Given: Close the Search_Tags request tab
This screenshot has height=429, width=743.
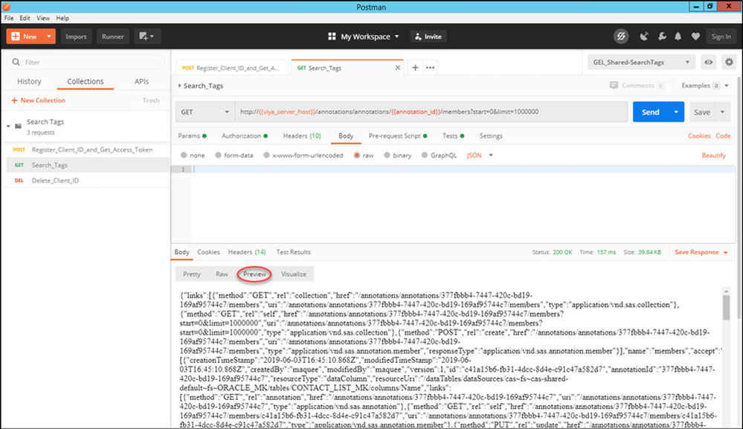Looking at the screenshot, I should [x=398, y=68].
